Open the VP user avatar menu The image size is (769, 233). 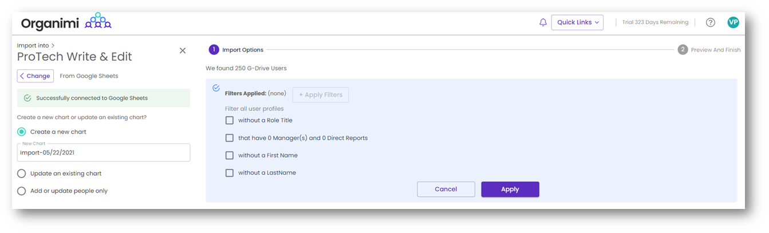click(733, 22)
